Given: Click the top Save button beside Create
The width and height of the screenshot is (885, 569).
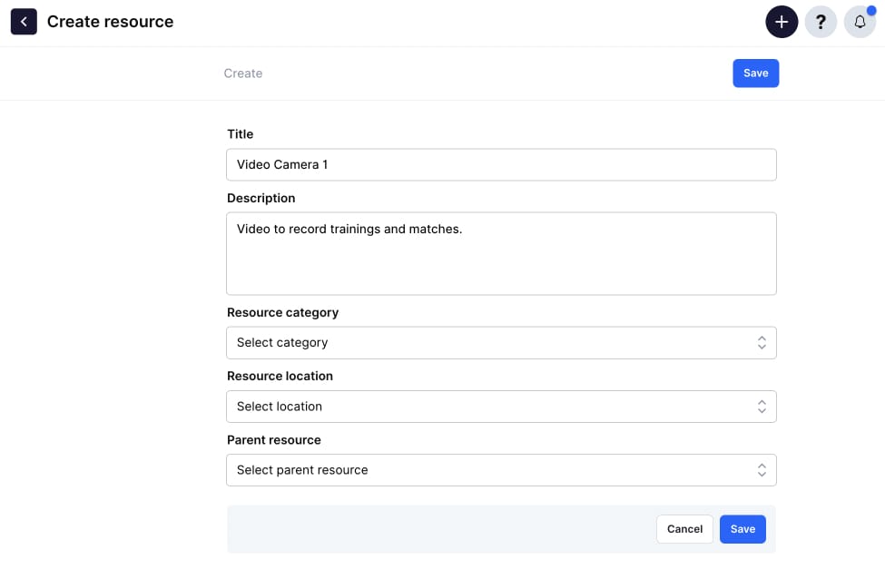Looking at the screenshot, I should (x=756, y=74).
